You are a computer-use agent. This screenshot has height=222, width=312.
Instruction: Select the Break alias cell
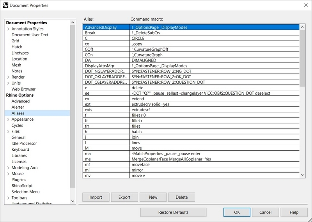point(106,33)
